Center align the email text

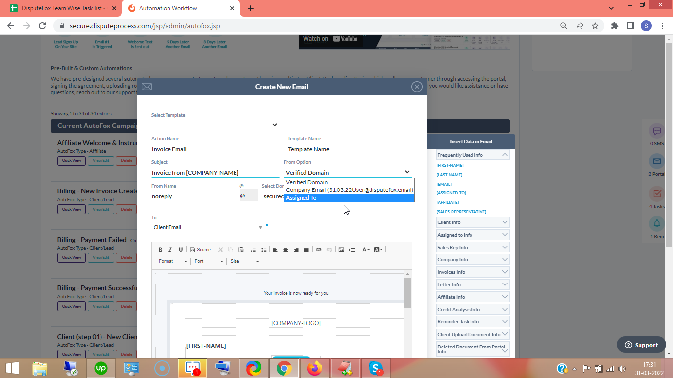click(286, 249)
